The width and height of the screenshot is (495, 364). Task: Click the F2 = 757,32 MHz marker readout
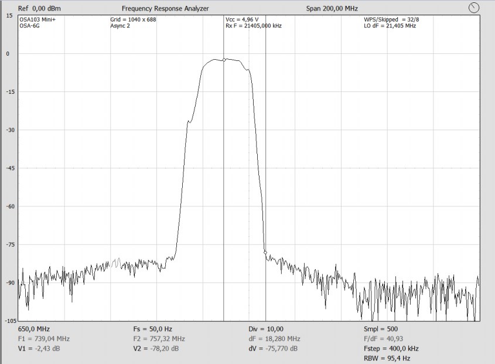(159, 339)
